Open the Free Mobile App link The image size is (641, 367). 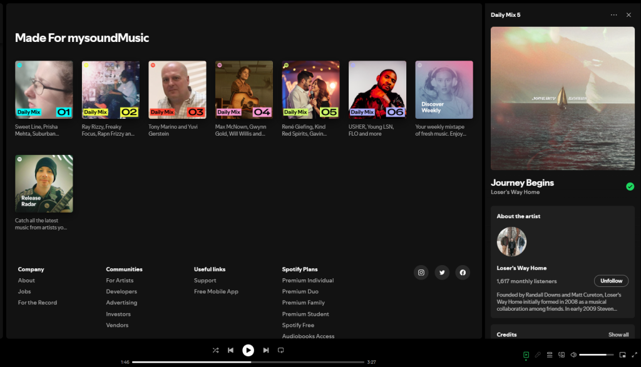tap(216, 291)
